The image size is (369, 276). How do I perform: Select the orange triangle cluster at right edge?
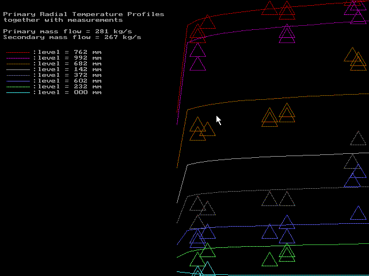(355, 59)
